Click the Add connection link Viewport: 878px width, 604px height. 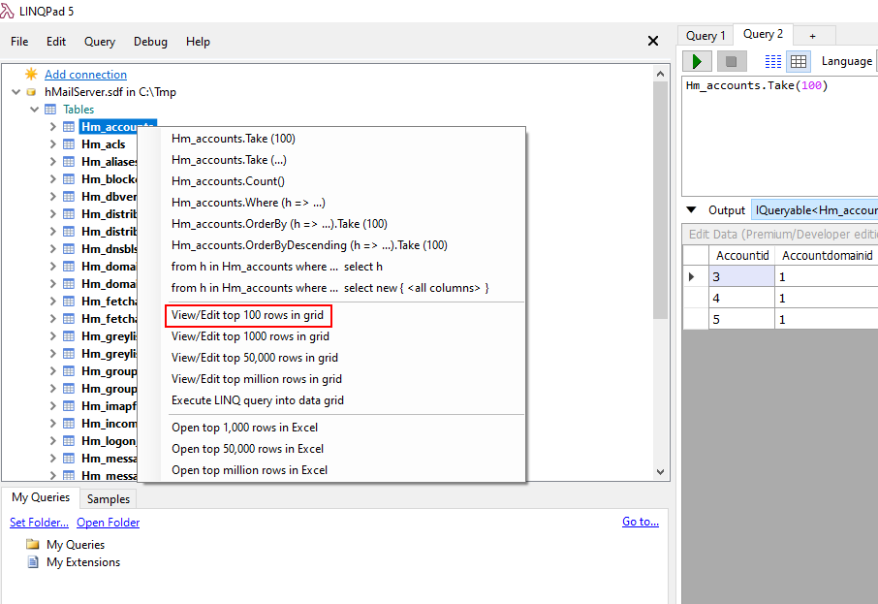pos(85,75)
